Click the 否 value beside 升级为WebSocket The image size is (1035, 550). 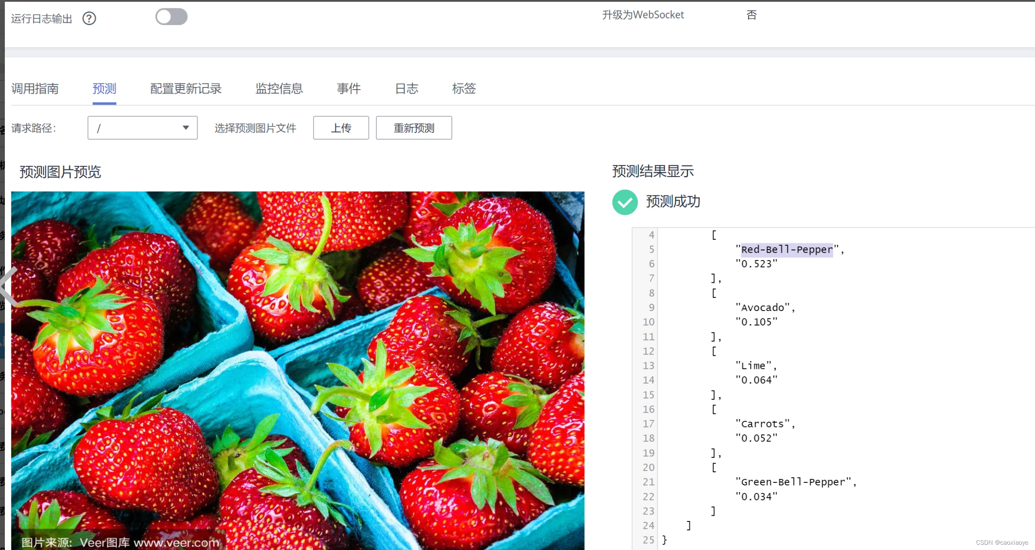coord(751,15)
